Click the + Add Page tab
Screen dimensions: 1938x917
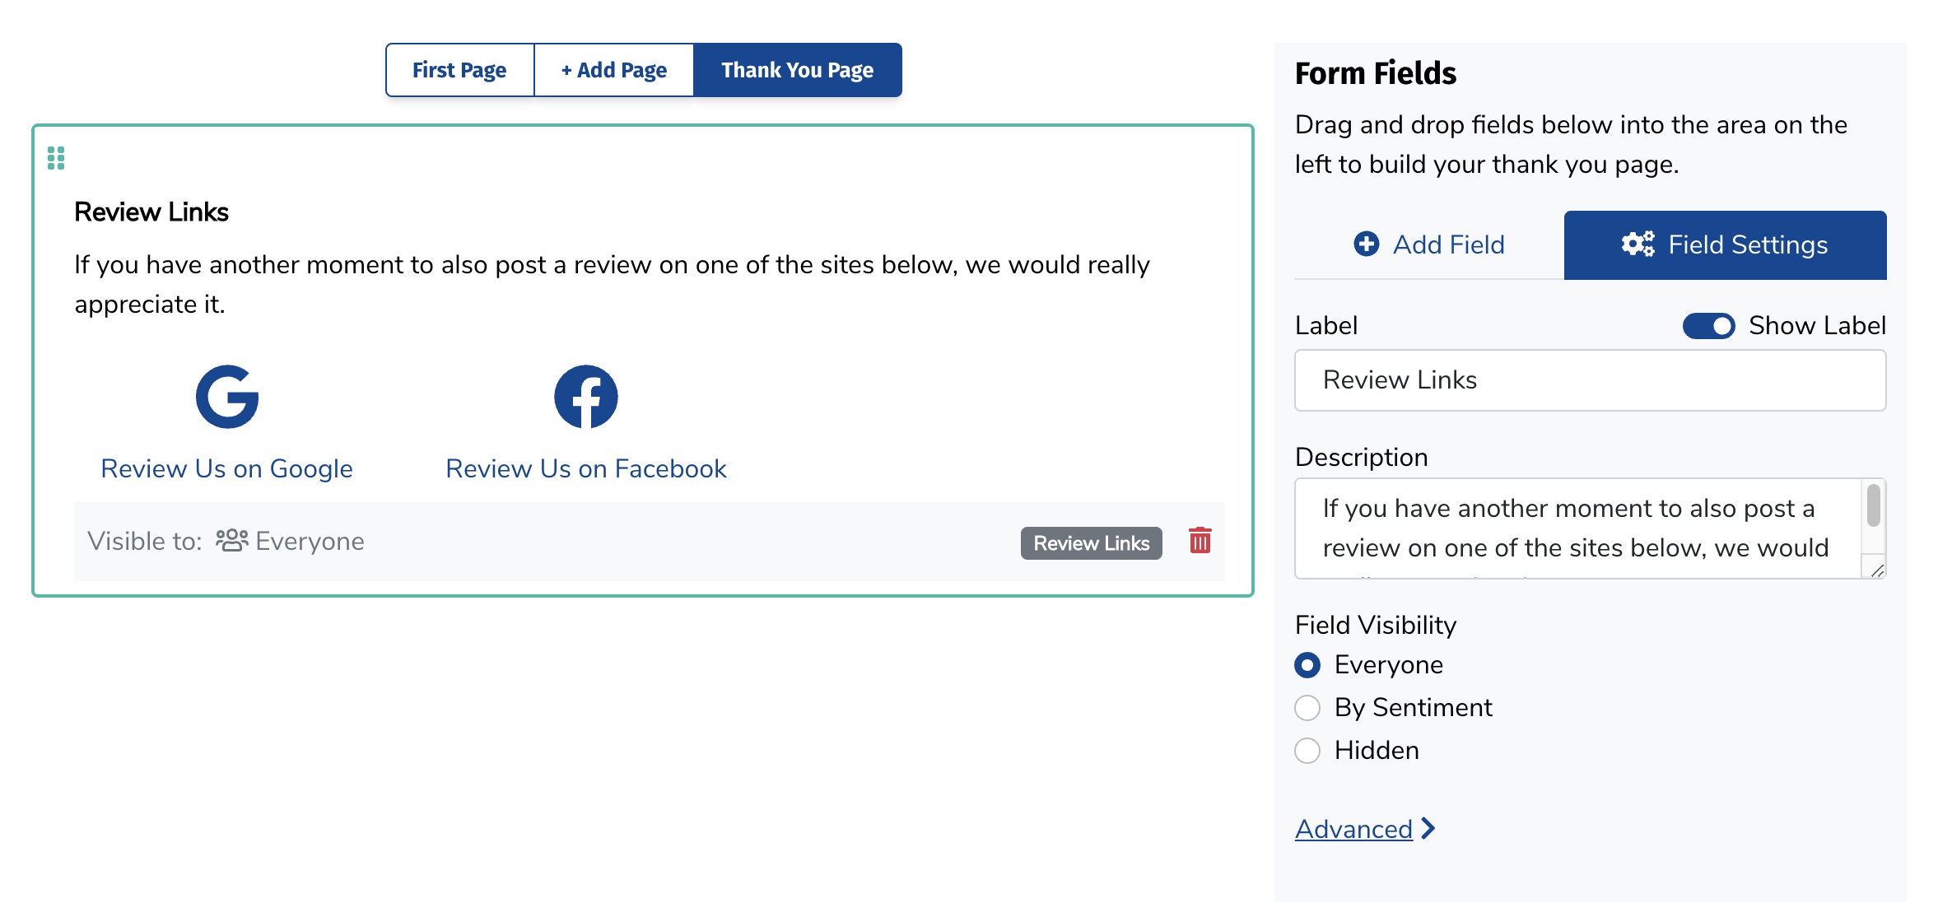click(x=613, y=71)
